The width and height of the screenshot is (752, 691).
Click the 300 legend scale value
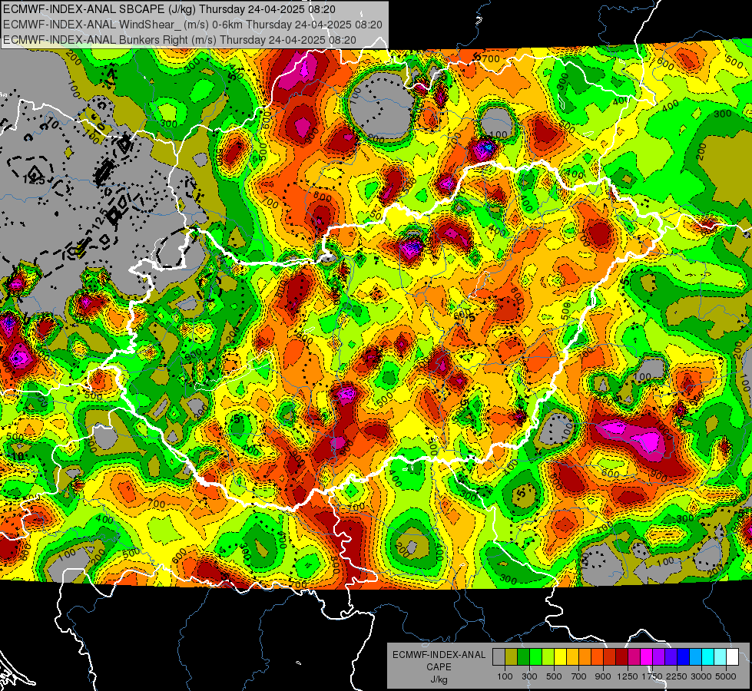tap(529, 676)
